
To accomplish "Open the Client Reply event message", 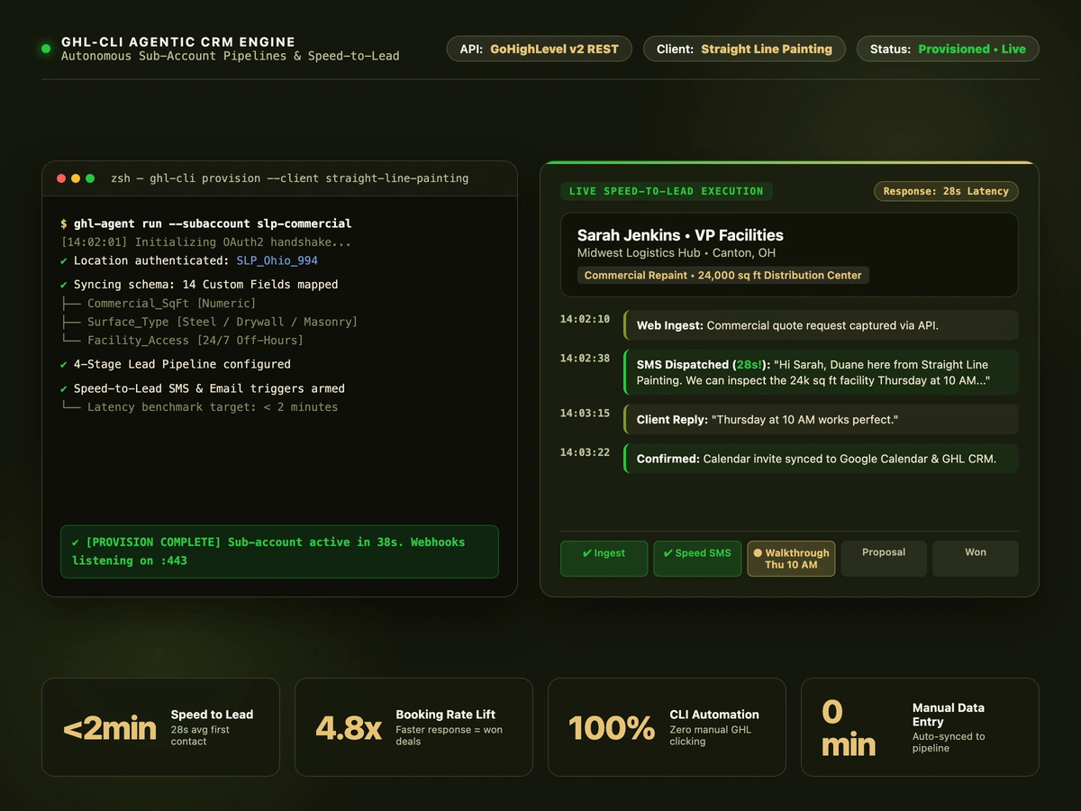I will point(821,419).
